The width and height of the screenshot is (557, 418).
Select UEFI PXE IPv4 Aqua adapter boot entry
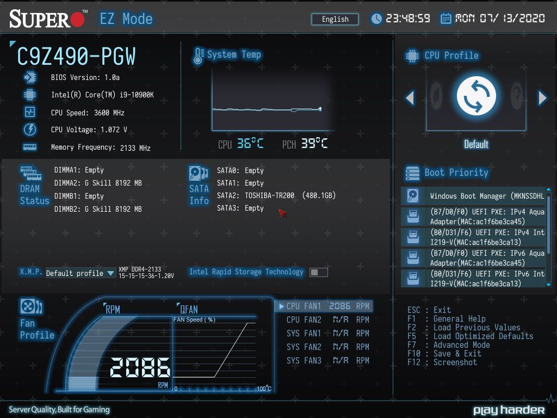[x=474, y=217]
